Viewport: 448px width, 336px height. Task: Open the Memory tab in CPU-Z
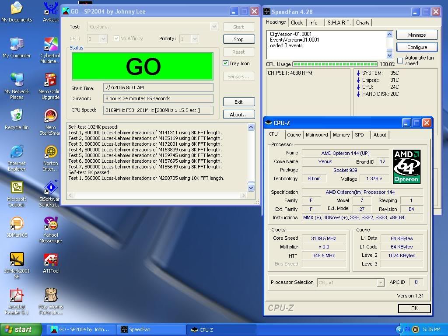click(341, 135)
